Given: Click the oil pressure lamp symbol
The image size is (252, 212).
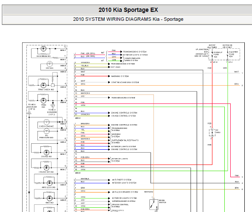Looking at the screenshot, I should (46, 131).
